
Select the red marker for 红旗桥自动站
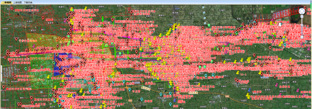click(131, 12)
